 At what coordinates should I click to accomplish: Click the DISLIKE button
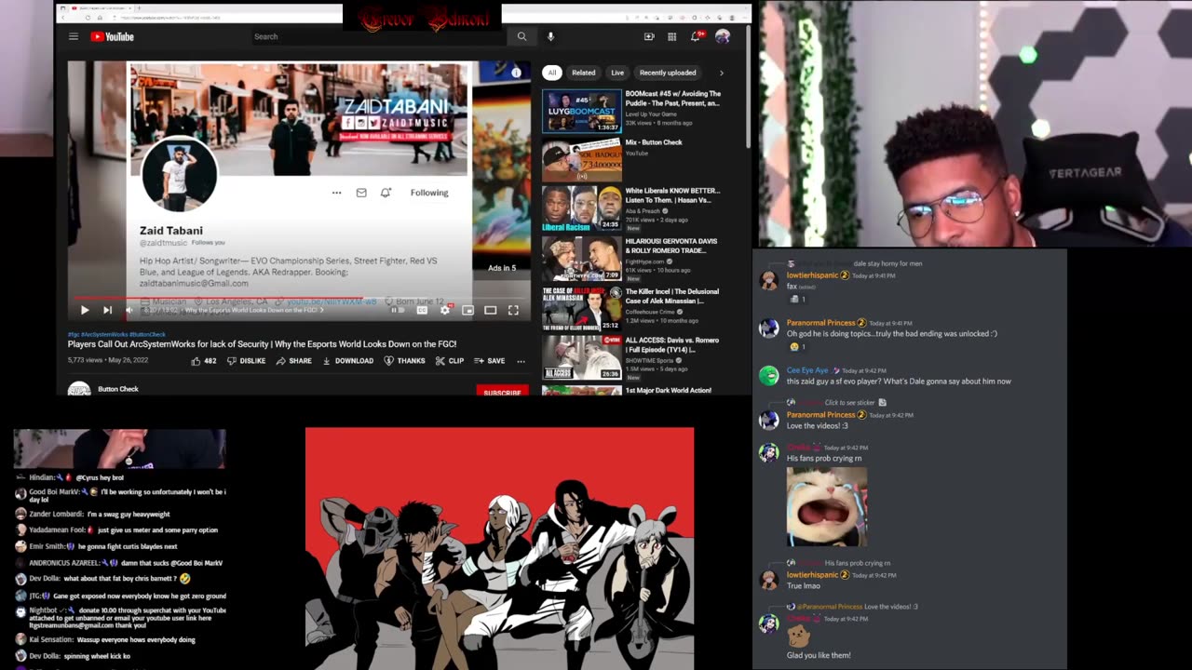coord(246,361)
